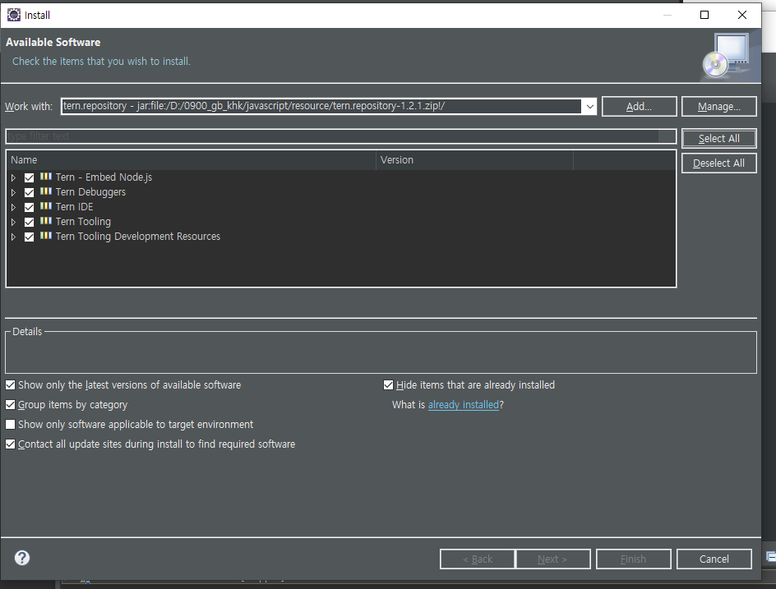776x589 pixels.
Task: Toggle Show only the latest versions checkbox
Action: click(x=11, y=384)
